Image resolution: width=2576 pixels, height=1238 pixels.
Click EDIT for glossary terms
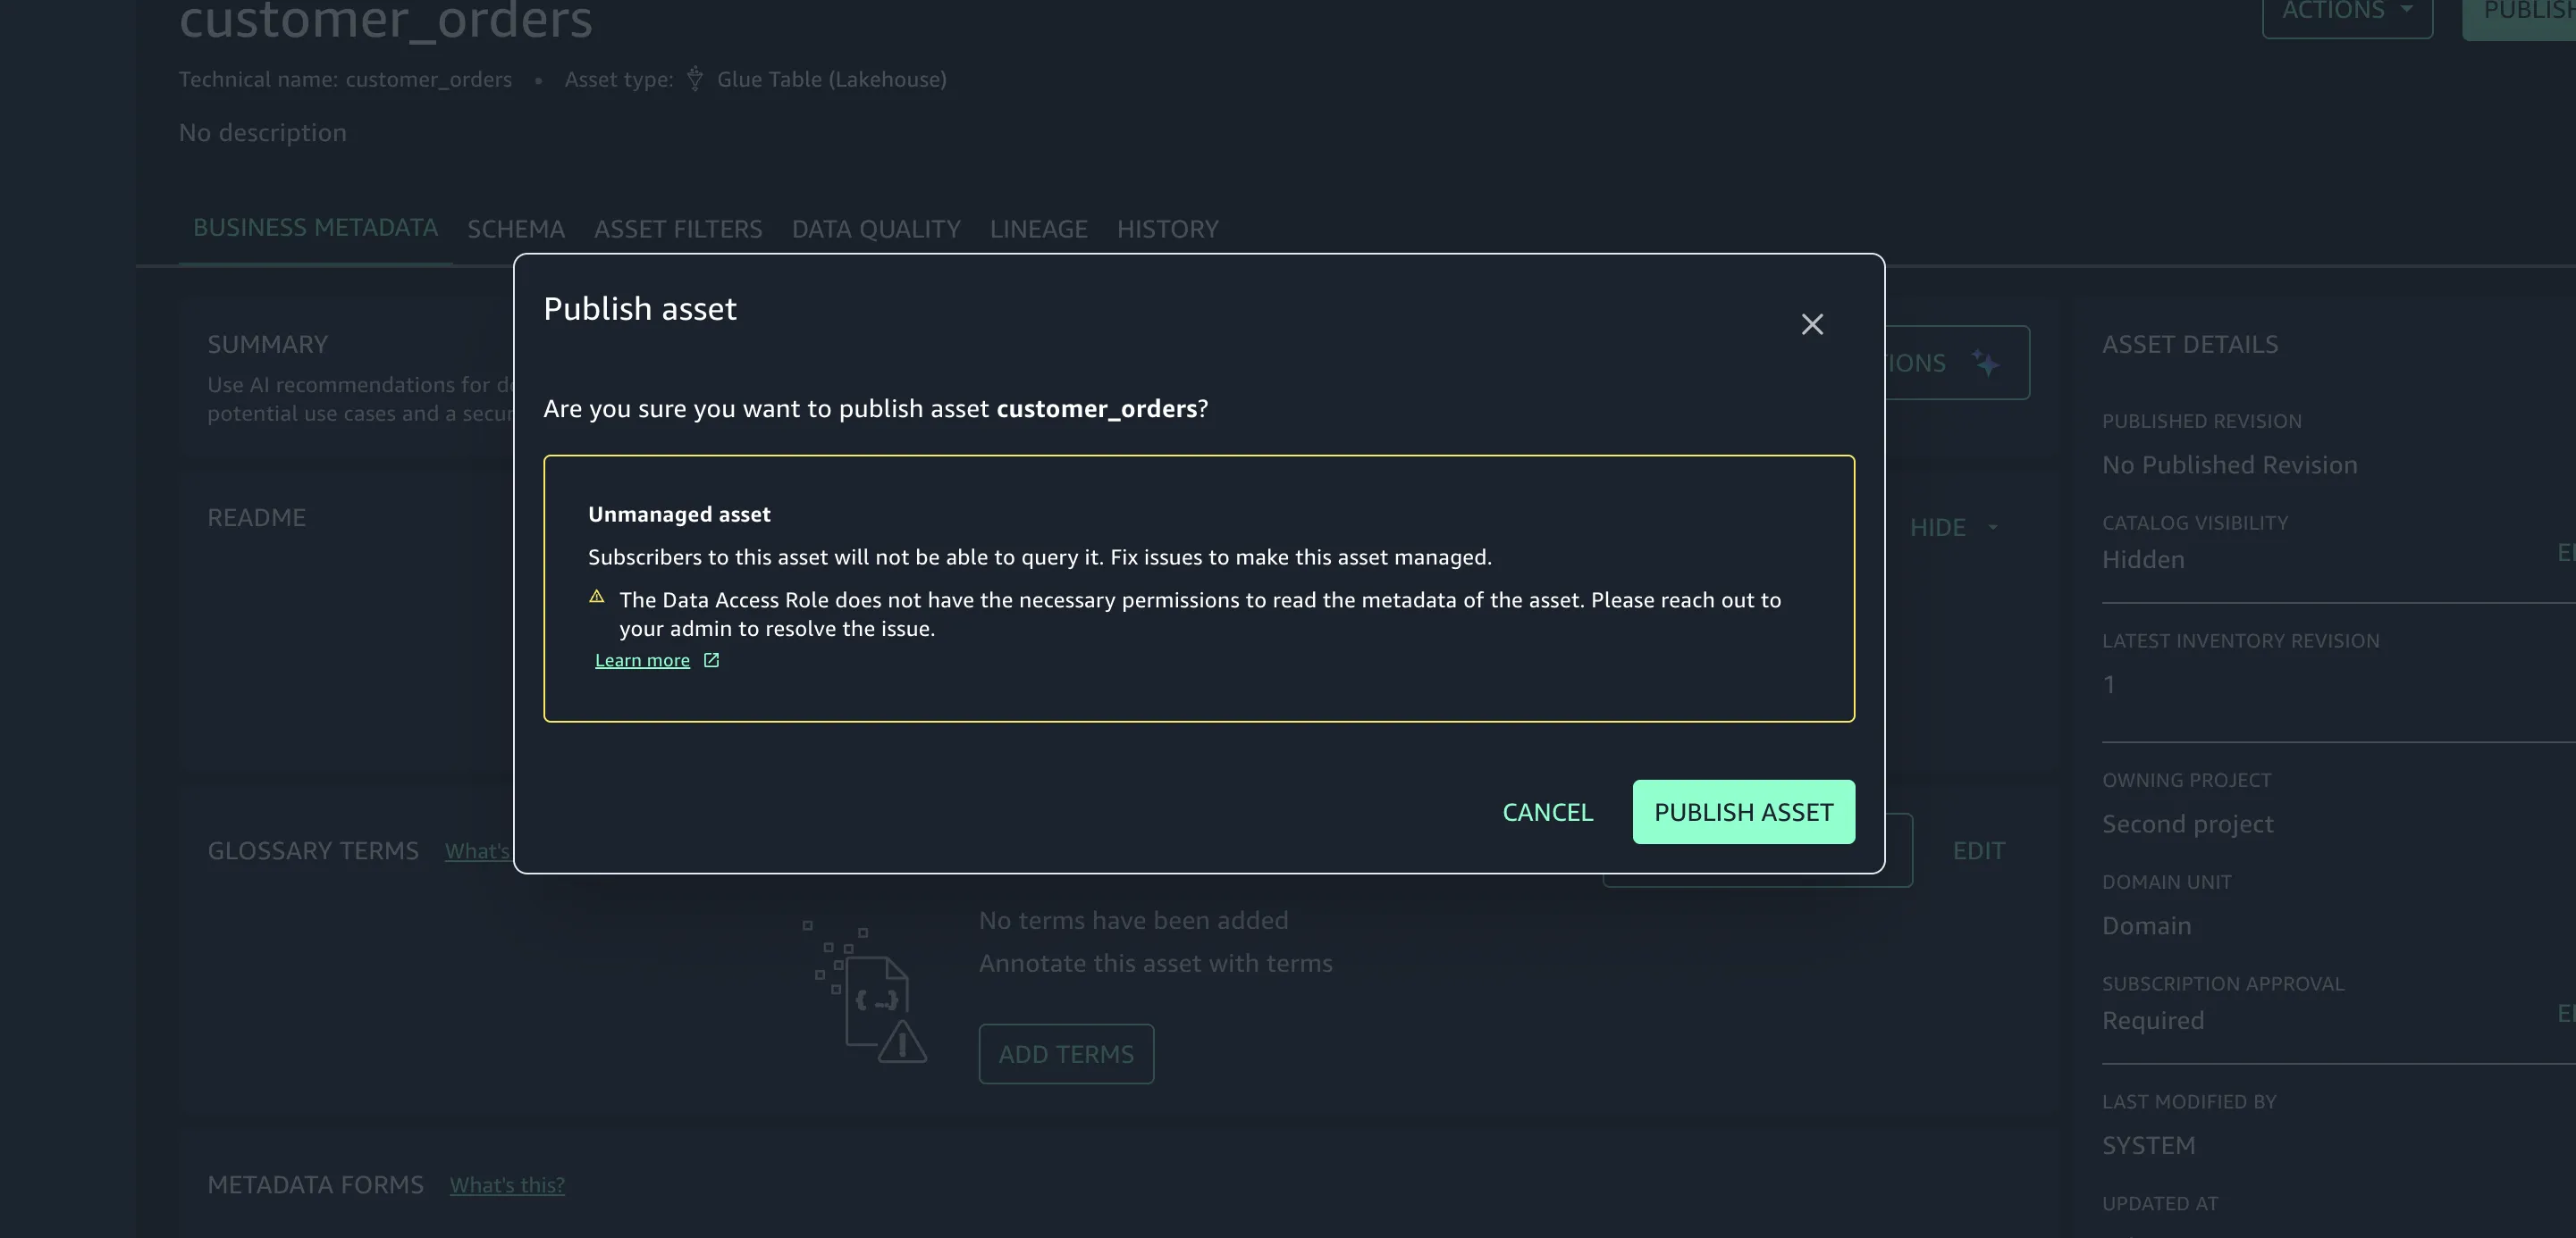tap(1979, 850)
